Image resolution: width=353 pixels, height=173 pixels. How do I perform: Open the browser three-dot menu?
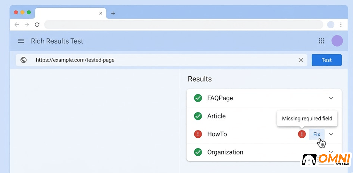[x=341, y=25]
